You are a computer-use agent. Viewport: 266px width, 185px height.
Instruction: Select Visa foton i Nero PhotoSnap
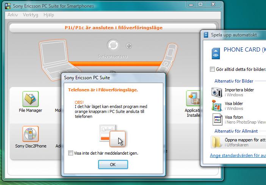point(238,119)
